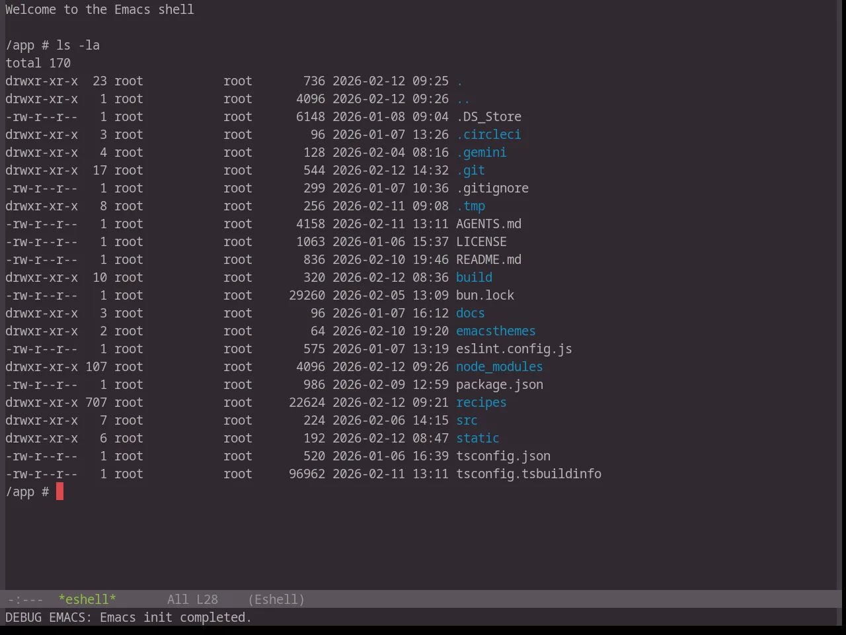Screen dimensions: 846x635
Task: Click the *eshell* buffer name in mode line
Action: pyautogui.click(x=87, y=599)
